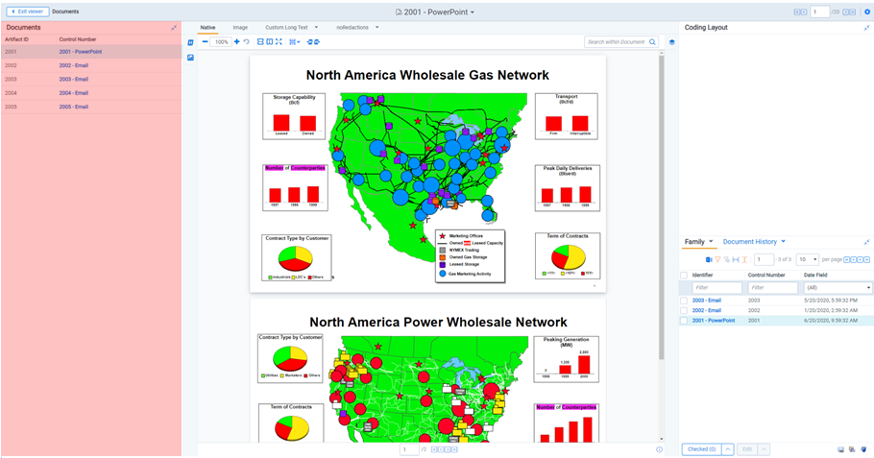This screenshot has width=874, height=458.
Task: Open the 10 per page dropdown
Action: pyautogui.click(x=808, y=259)
